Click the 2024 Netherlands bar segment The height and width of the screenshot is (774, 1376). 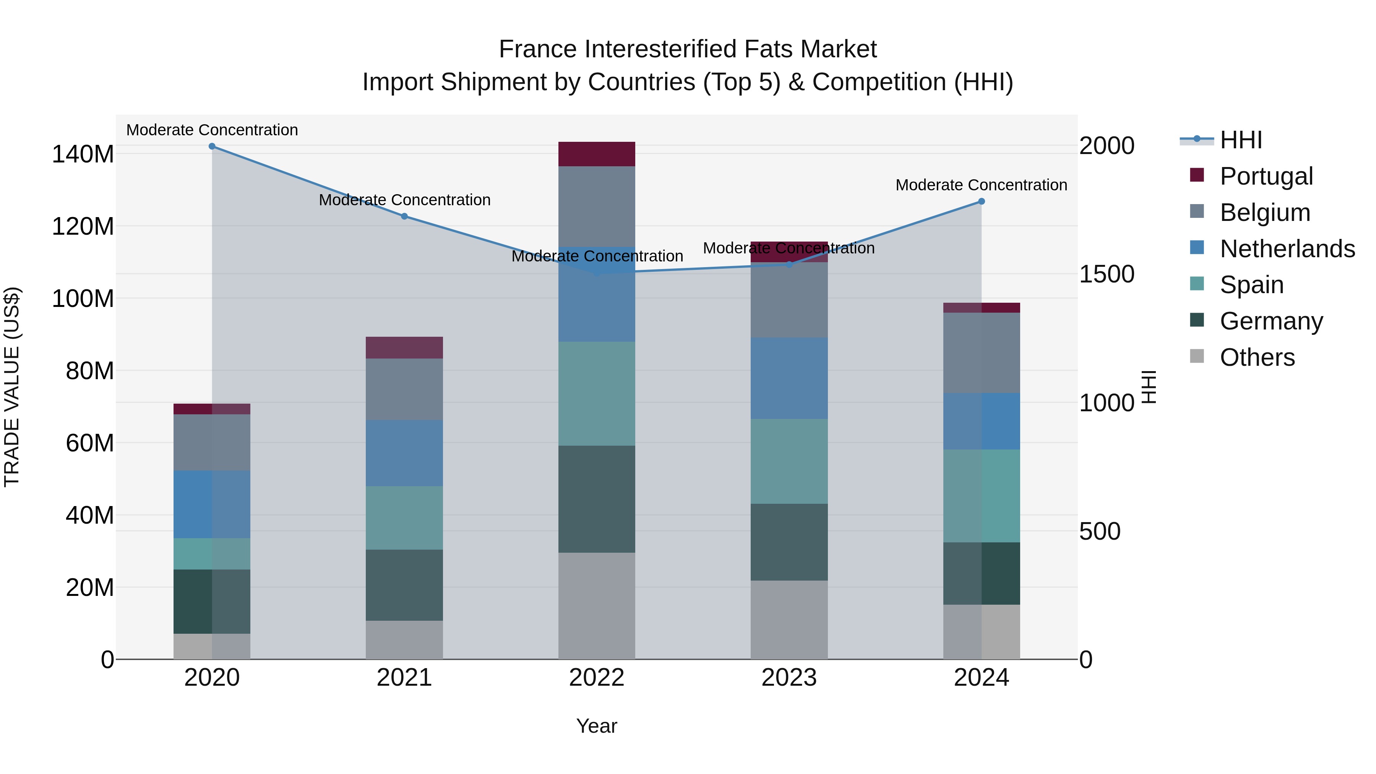[x=982, y=422]
